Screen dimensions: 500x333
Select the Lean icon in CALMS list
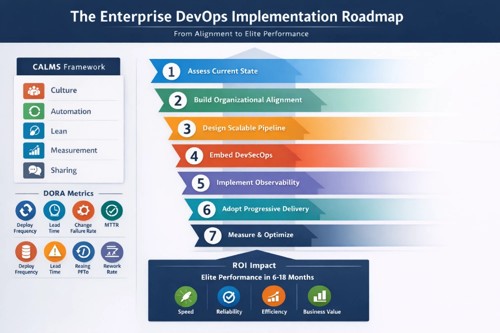click(x=34, y=130)
